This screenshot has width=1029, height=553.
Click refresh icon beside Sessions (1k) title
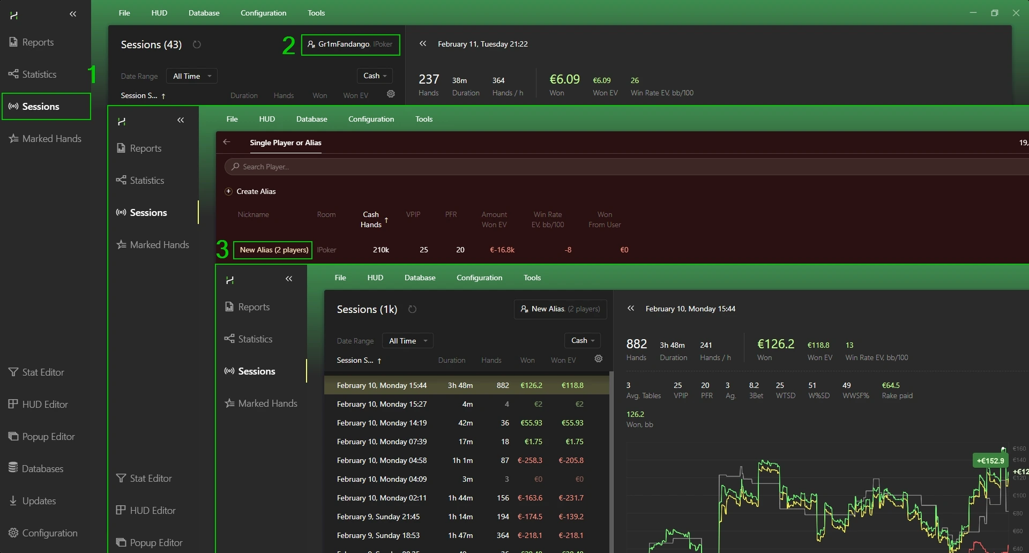click(x=412, y=309)
